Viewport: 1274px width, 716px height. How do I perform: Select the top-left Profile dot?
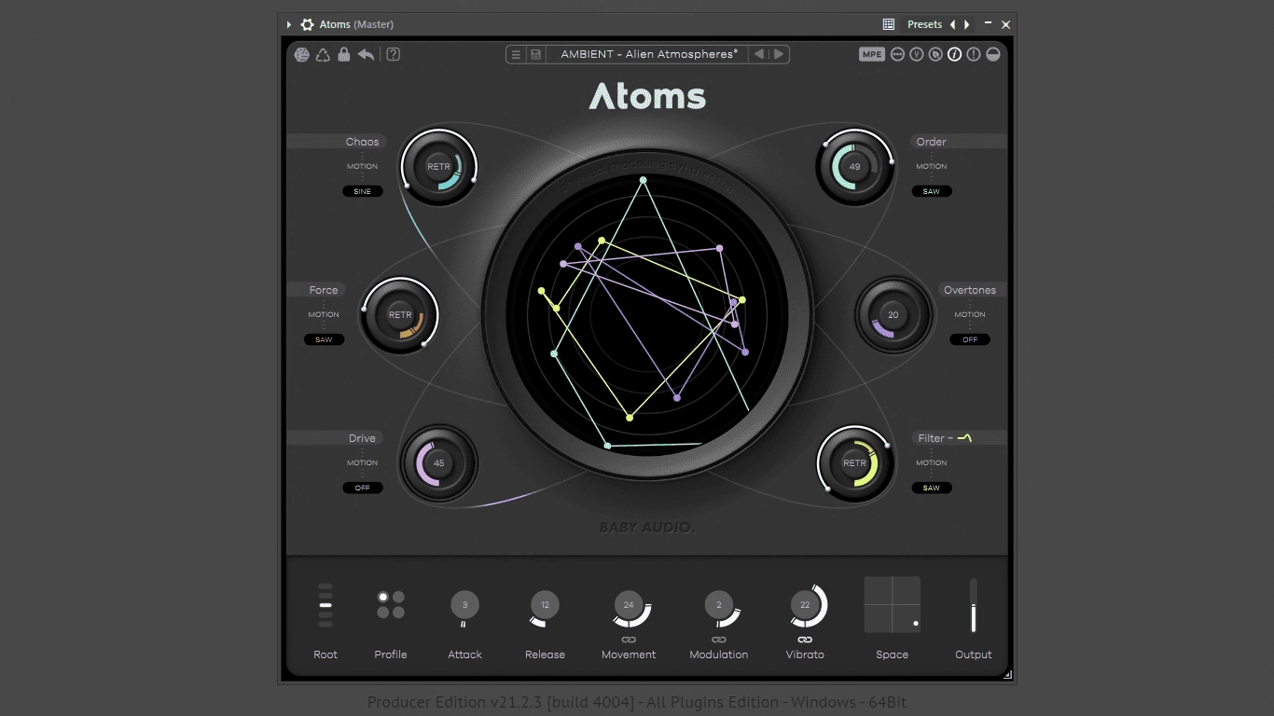click(383, 597)
